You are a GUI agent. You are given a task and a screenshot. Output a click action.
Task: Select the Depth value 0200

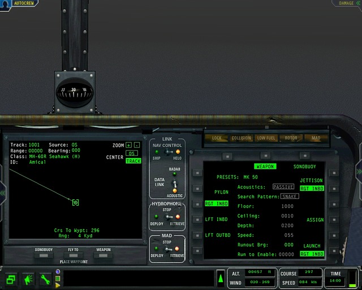tap(287, 225)
